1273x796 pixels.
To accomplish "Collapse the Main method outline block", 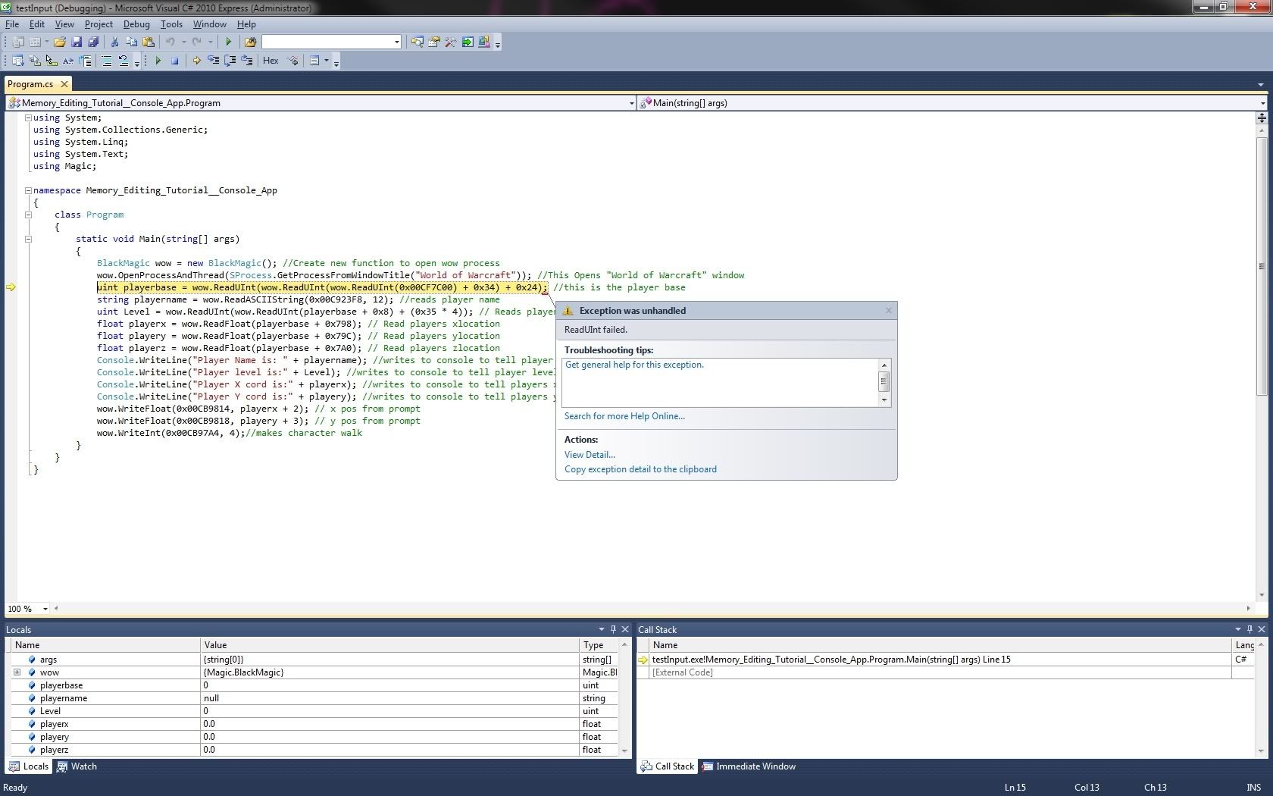I will pos(28,239).
